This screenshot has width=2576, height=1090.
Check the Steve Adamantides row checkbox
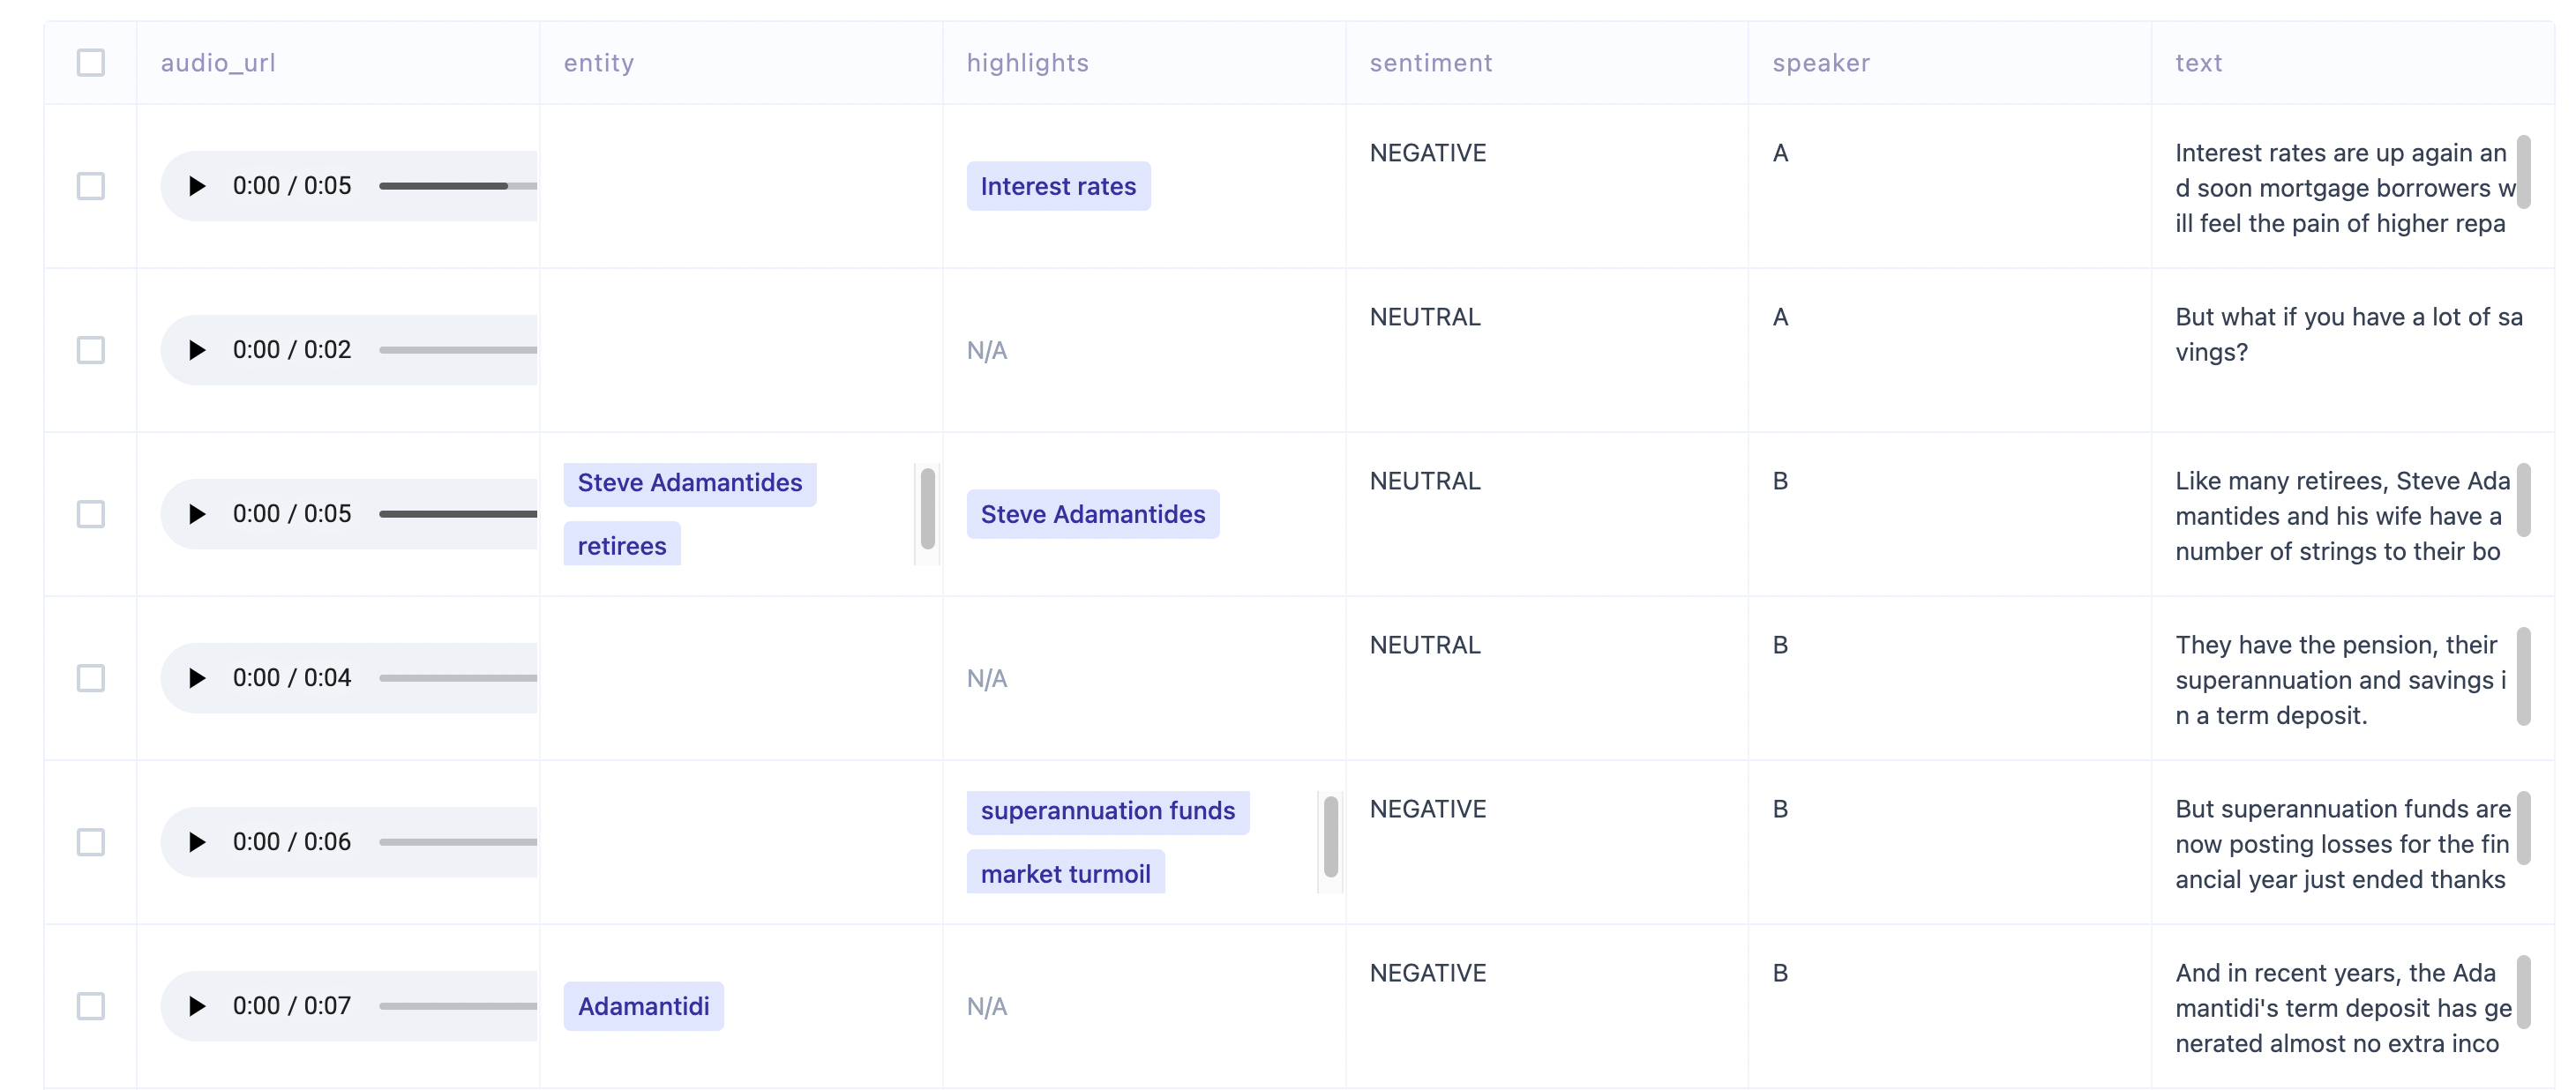pos(91,514)
